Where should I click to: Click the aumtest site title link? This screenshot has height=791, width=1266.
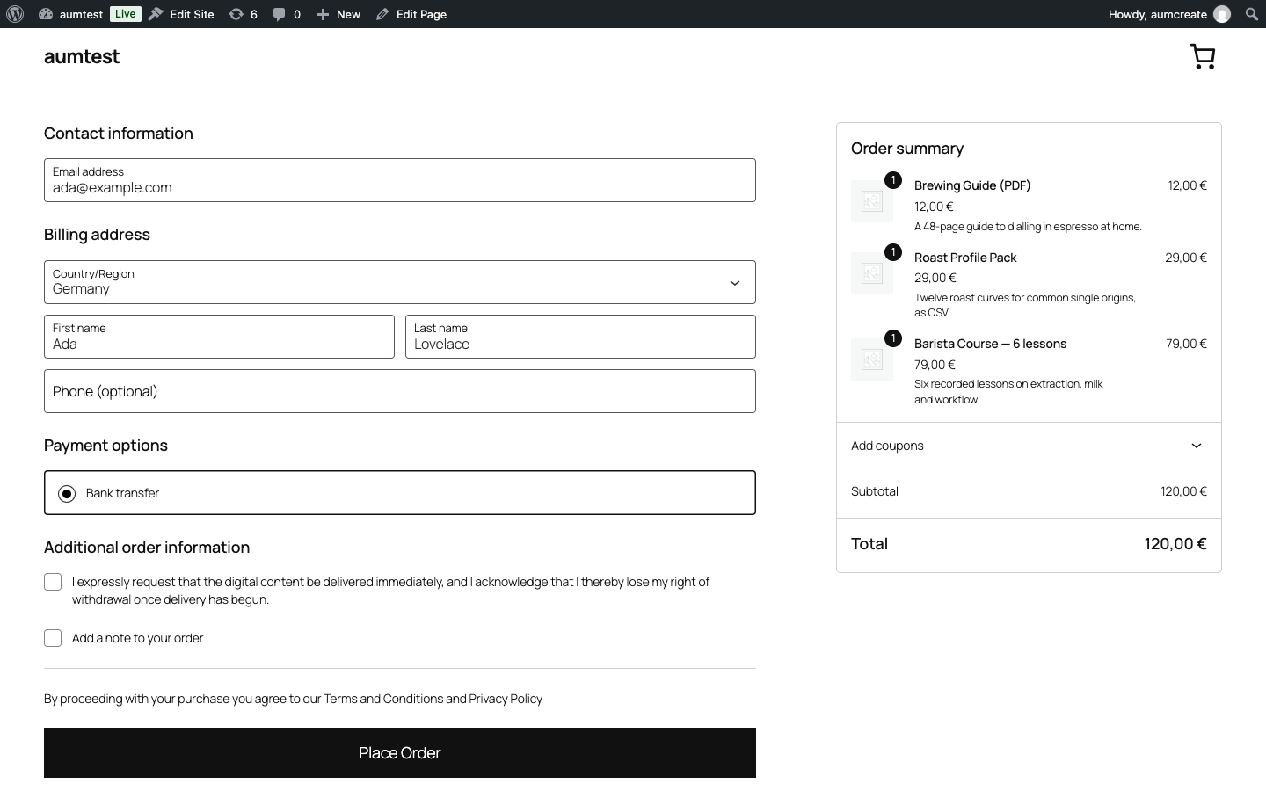coord(82,56)
